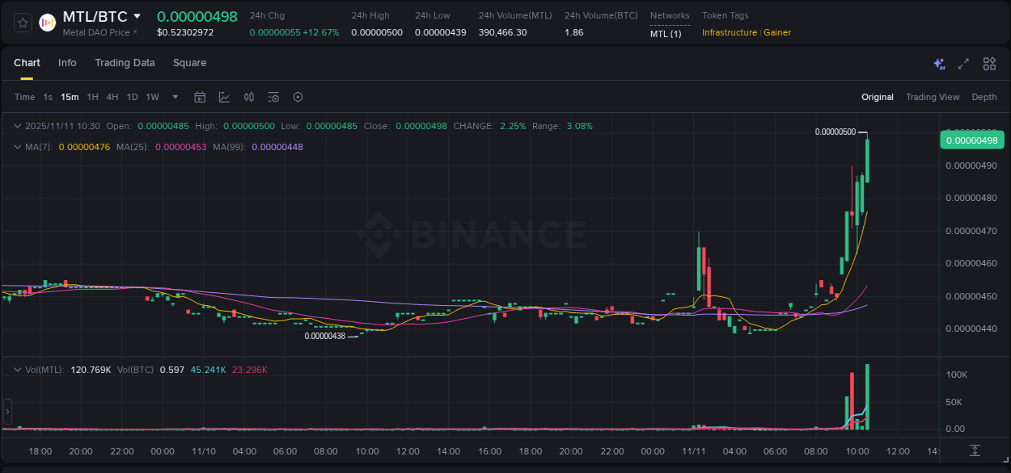Toggle the favorite star for MTL/BTC

click(22, 22)
